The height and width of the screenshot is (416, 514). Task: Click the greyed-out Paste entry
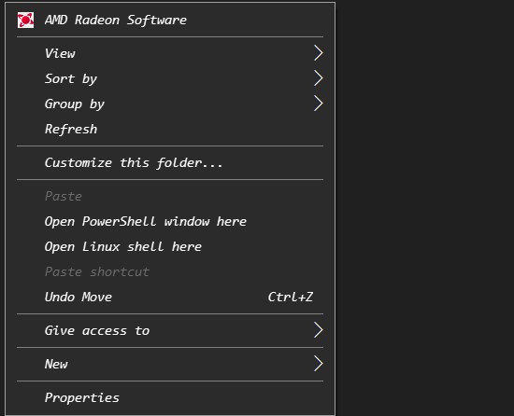coord(170,196)
